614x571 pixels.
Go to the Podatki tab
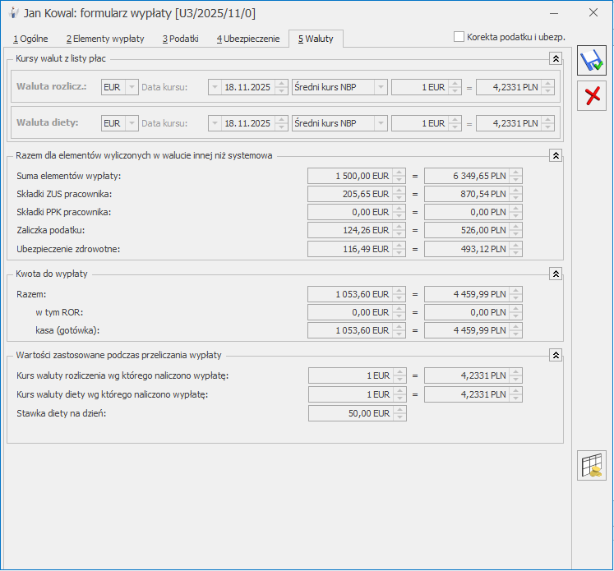180,39
